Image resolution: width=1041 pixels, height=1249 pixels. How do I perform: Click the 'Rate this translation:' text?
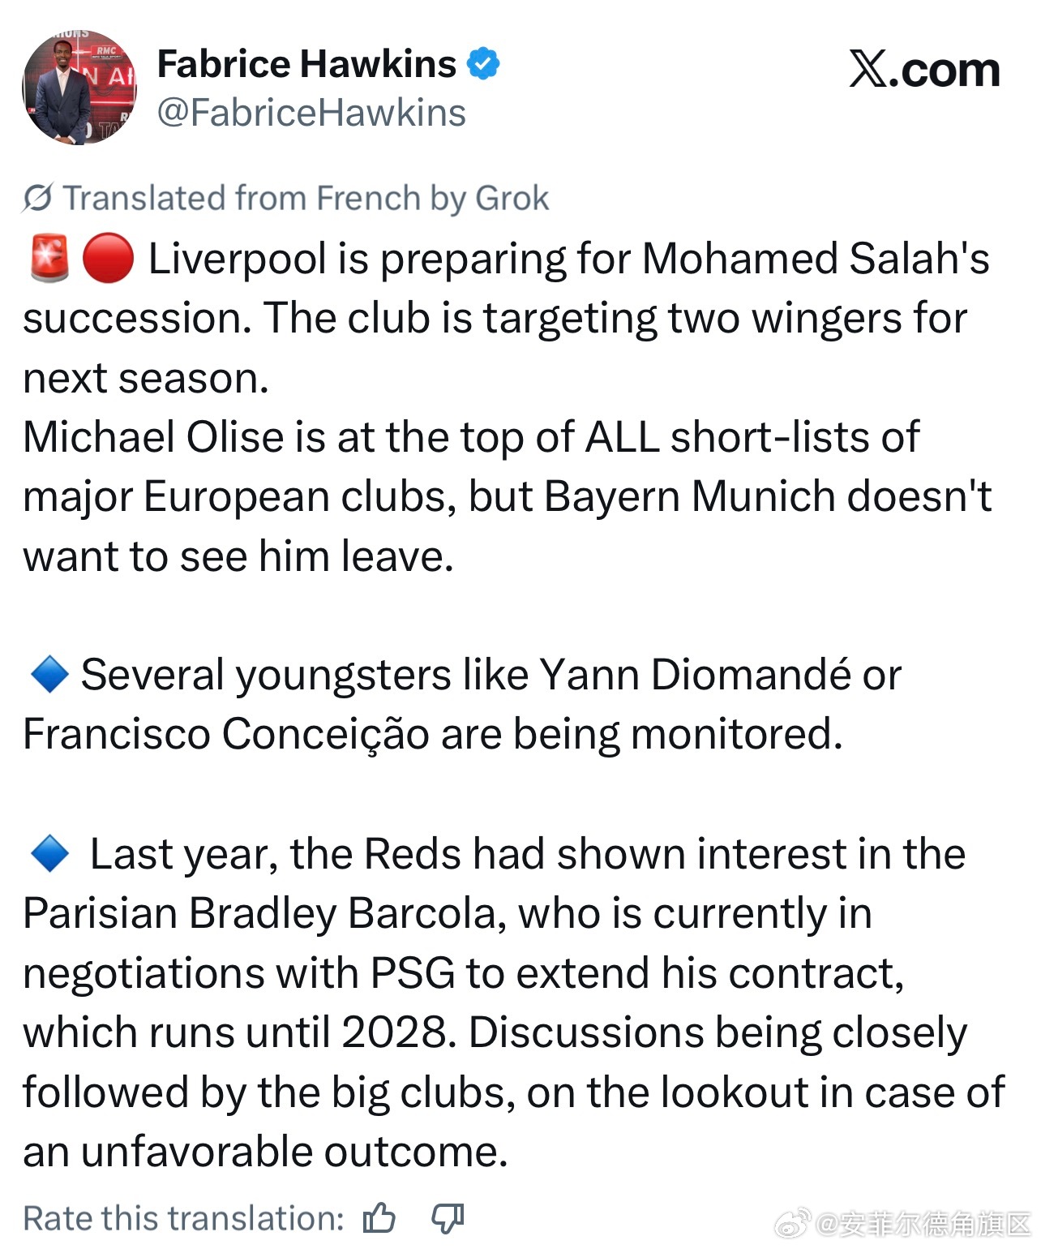coord(183,1218)
